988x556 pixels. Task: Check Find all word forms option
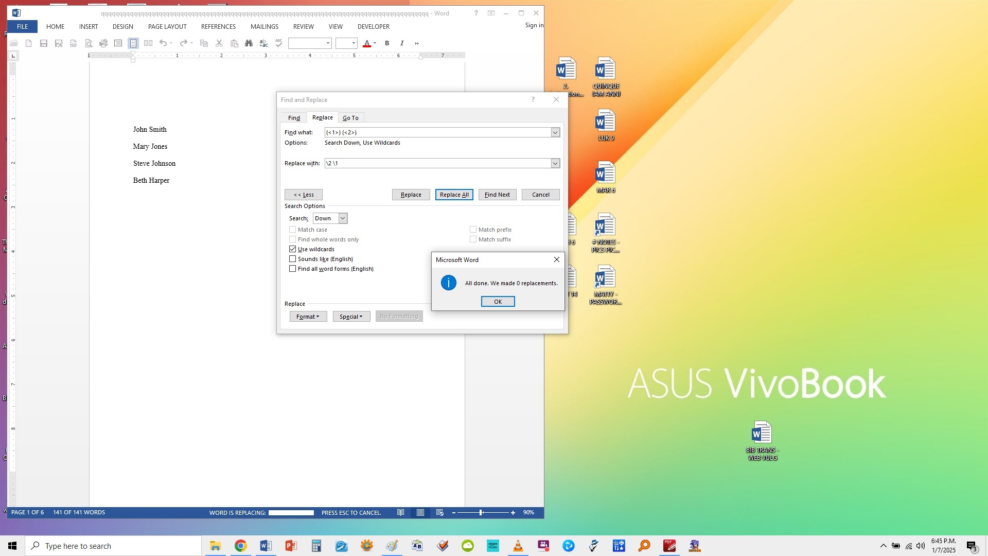[293, 269]
